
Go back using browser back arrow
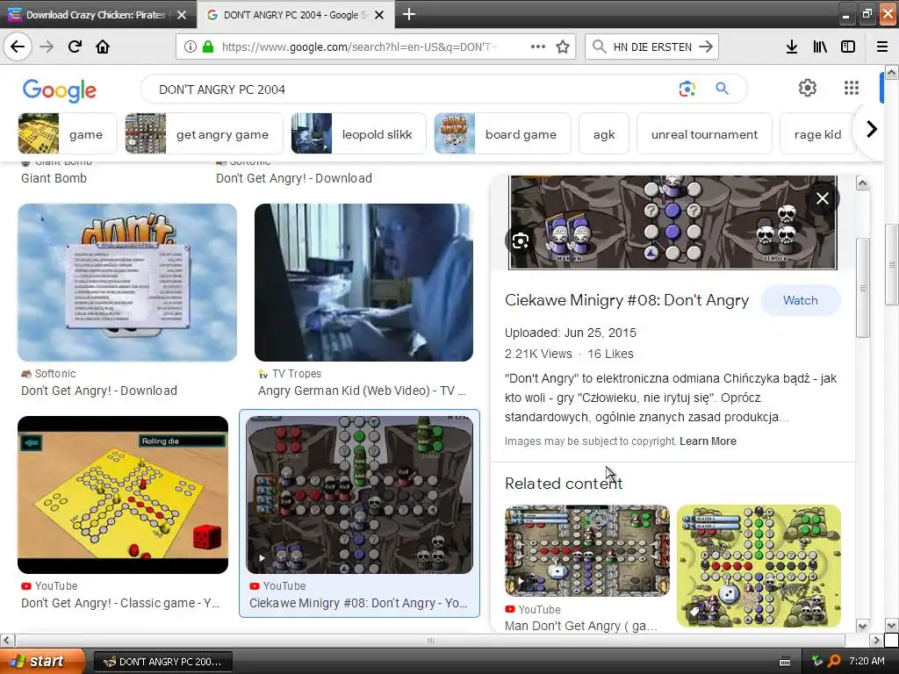[18, 47]
